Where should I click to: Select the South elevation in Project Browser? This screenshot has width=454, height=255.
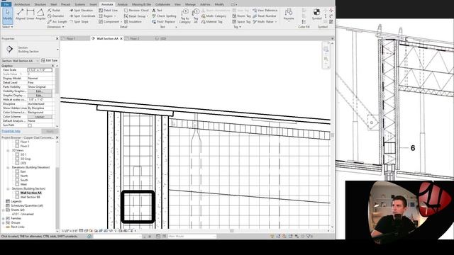[24, 180]
